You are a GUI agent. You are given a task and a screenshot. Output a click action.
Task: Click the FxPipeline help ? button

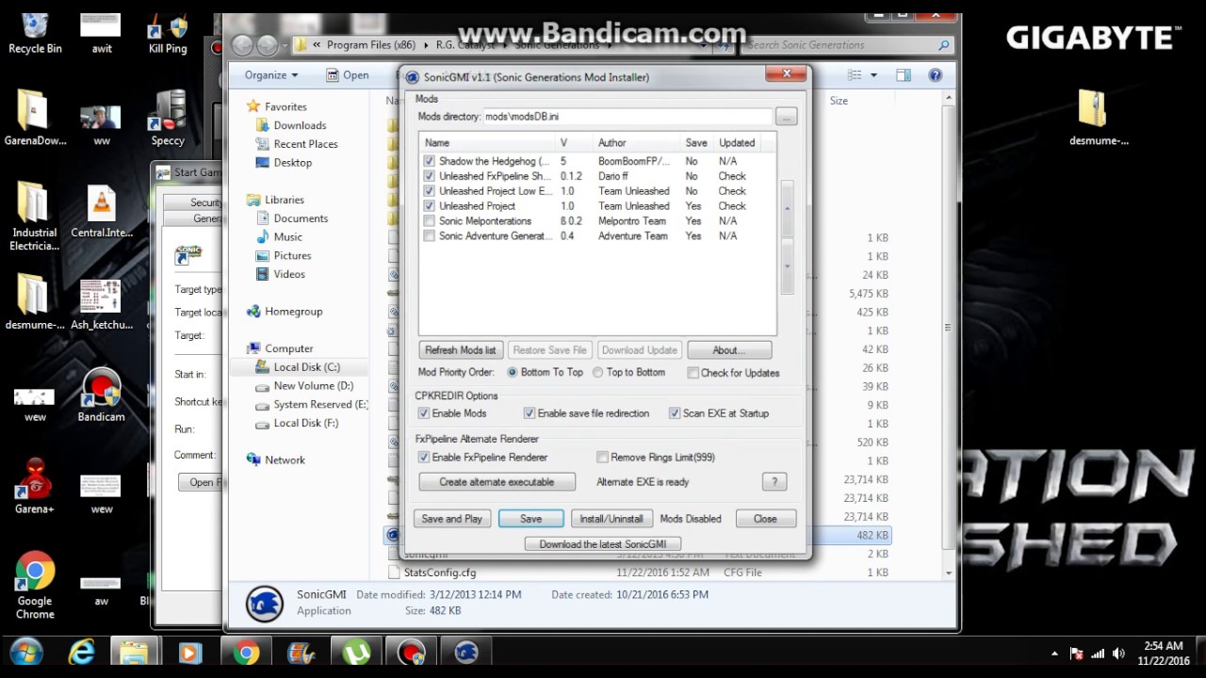pyautogui.click(x=774, y=482)
